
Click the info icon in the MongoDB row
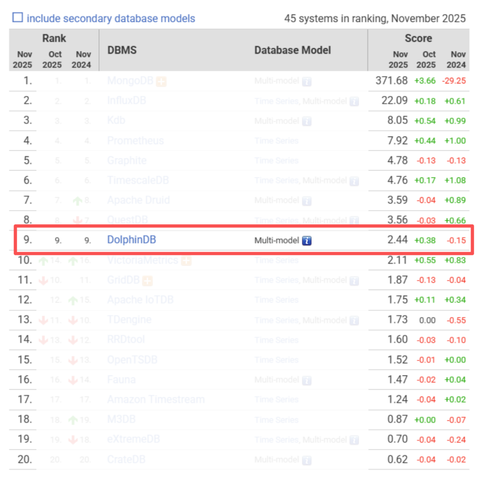click(x=306, y=81)
